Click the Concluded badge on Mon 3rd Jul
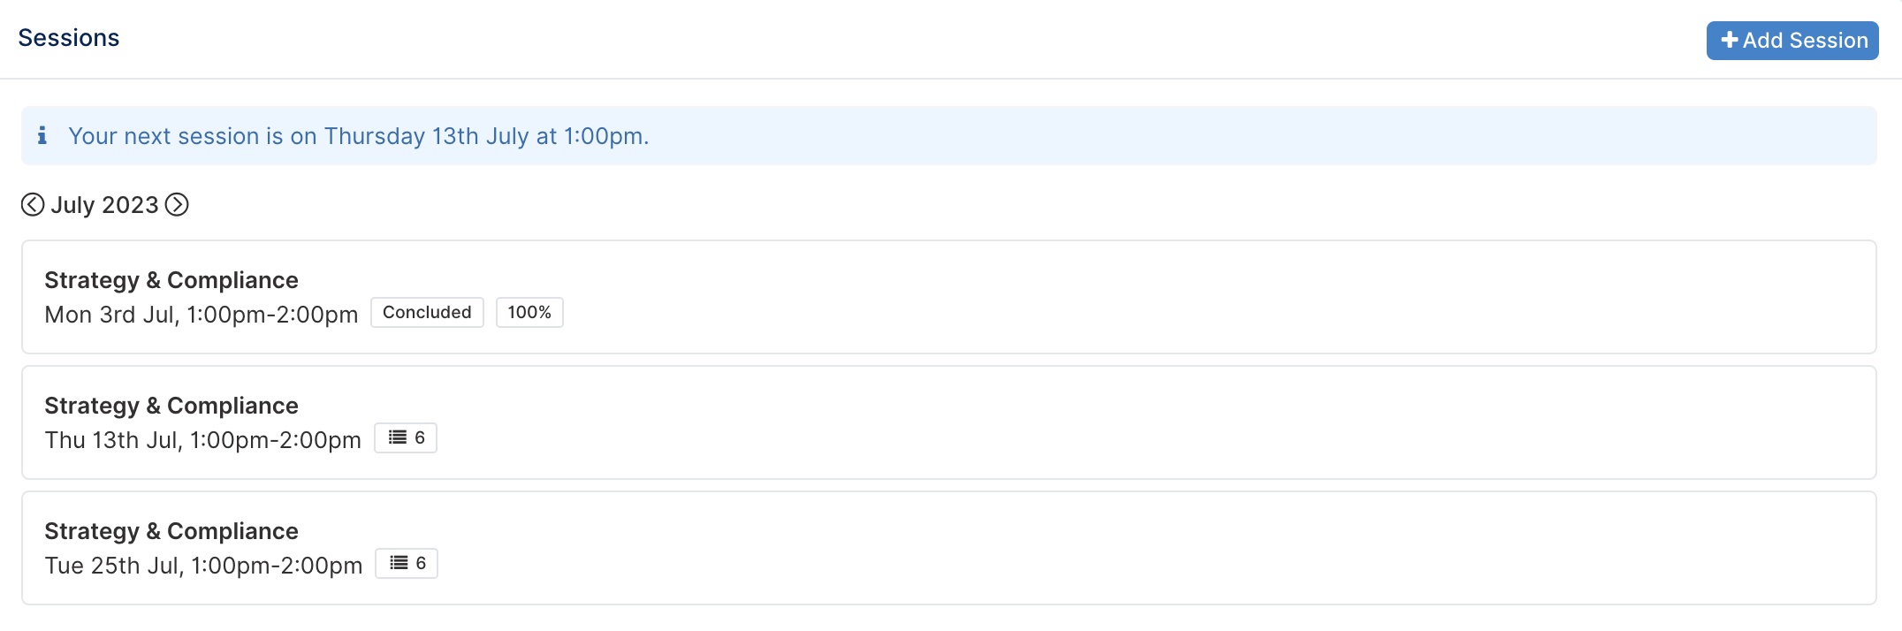 pyautogui.click(x=427, y=312)
